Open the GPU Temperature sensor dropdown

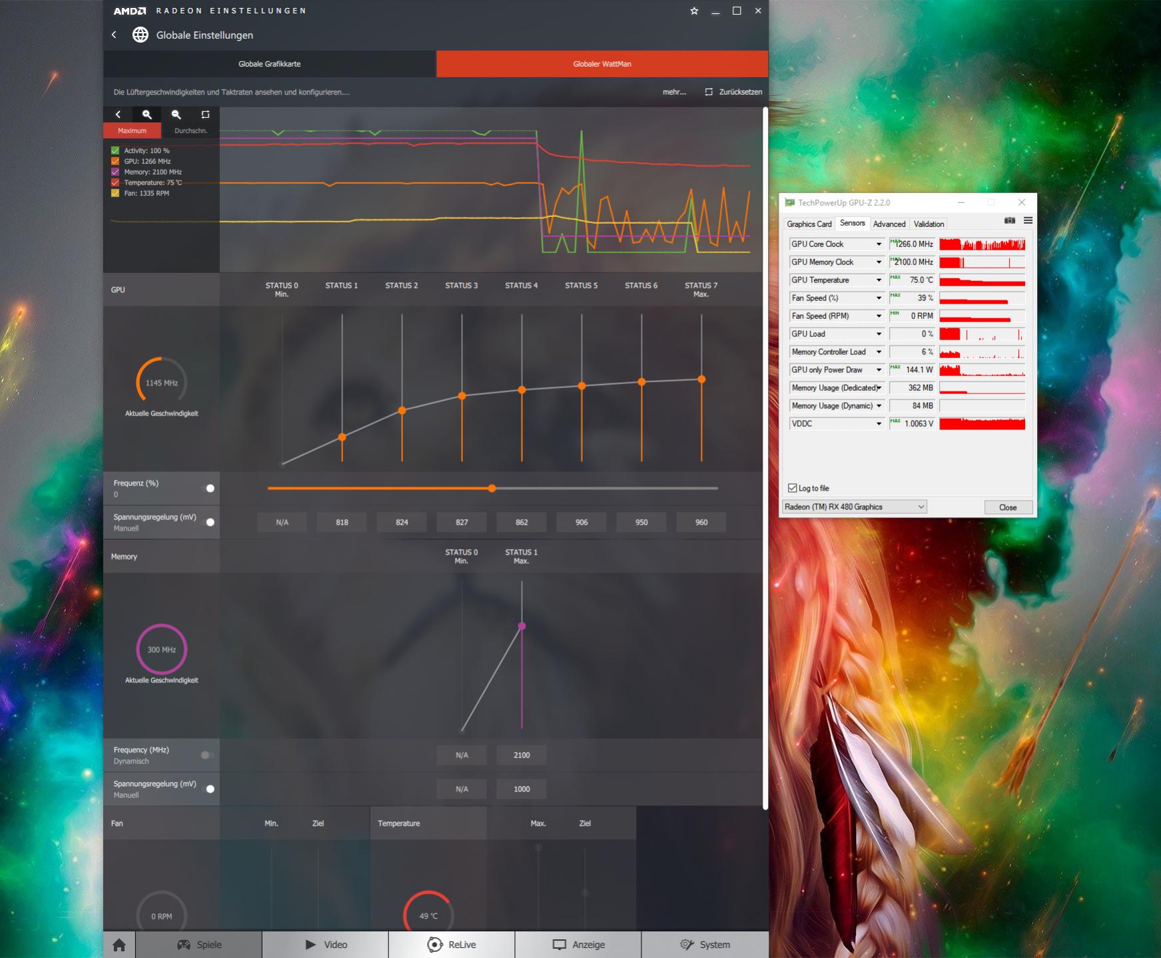(x=879, y=280)
